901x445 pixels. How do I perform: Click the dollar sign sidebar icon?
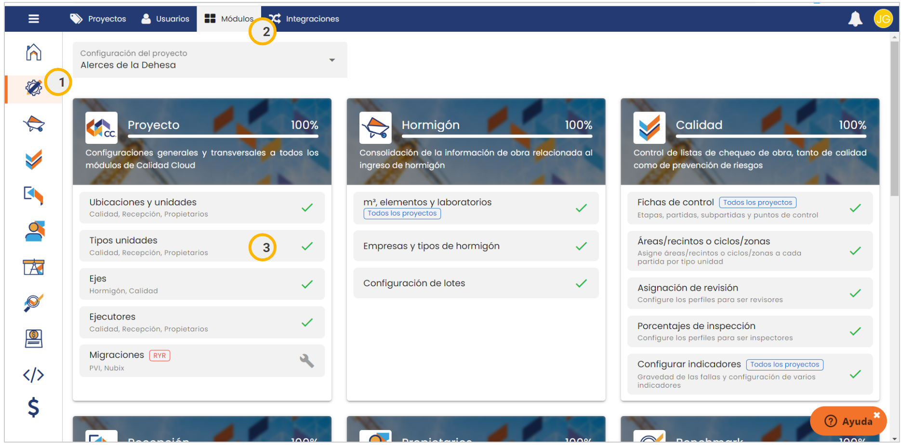click(x=33, y=407)
